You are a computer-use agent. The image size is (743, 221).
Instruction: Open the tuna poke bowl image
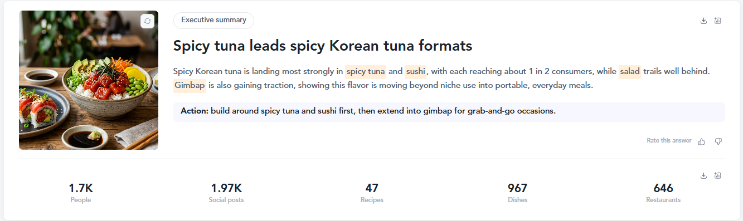click(x=89, y=80)
